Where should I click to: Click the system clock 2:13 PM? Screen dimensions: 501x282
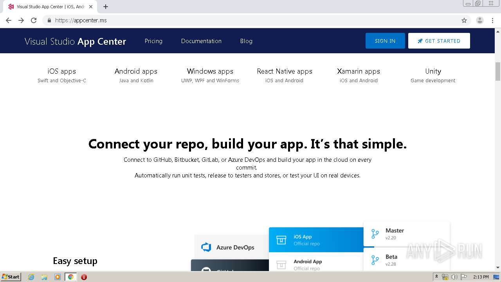click(481, 277)
